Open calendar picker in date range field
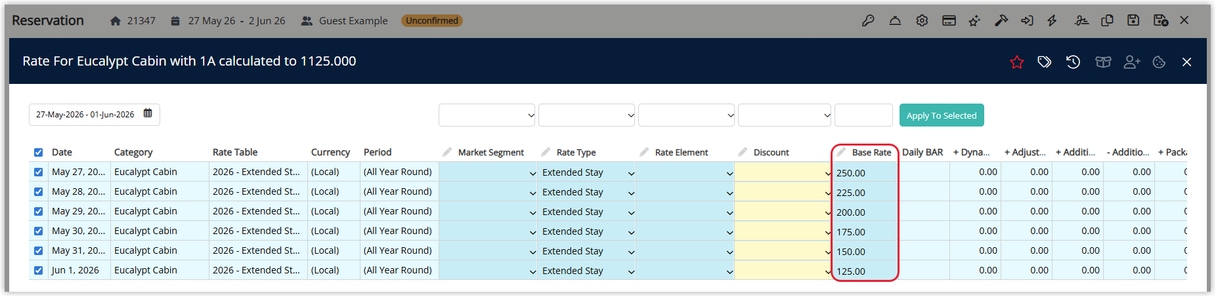Viewport: 1216px width, 297px height. coord(148,113)
